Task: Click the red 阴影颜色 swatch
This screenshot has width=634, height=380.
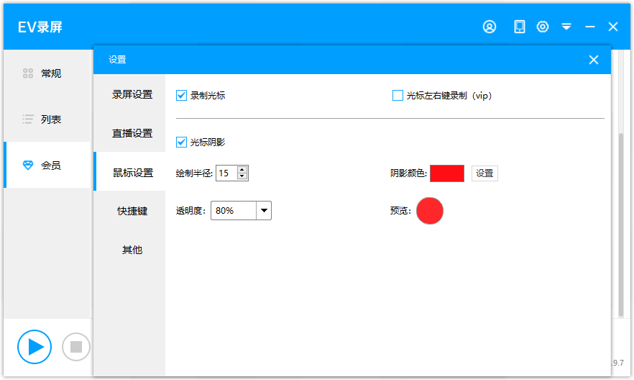Action: pos(447,173)
